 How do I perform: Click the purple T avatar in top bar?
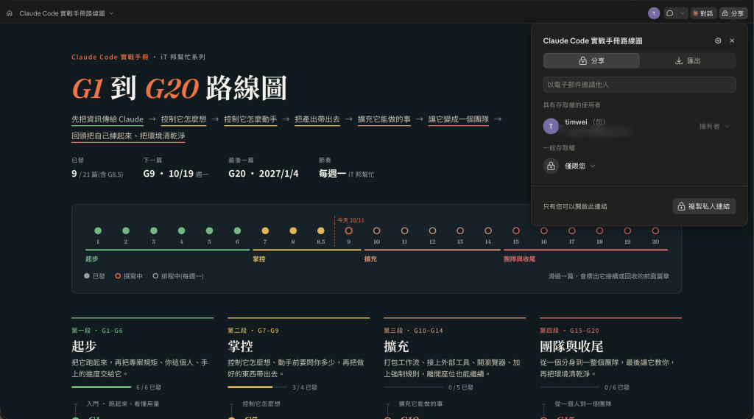(x=654, y=13)
